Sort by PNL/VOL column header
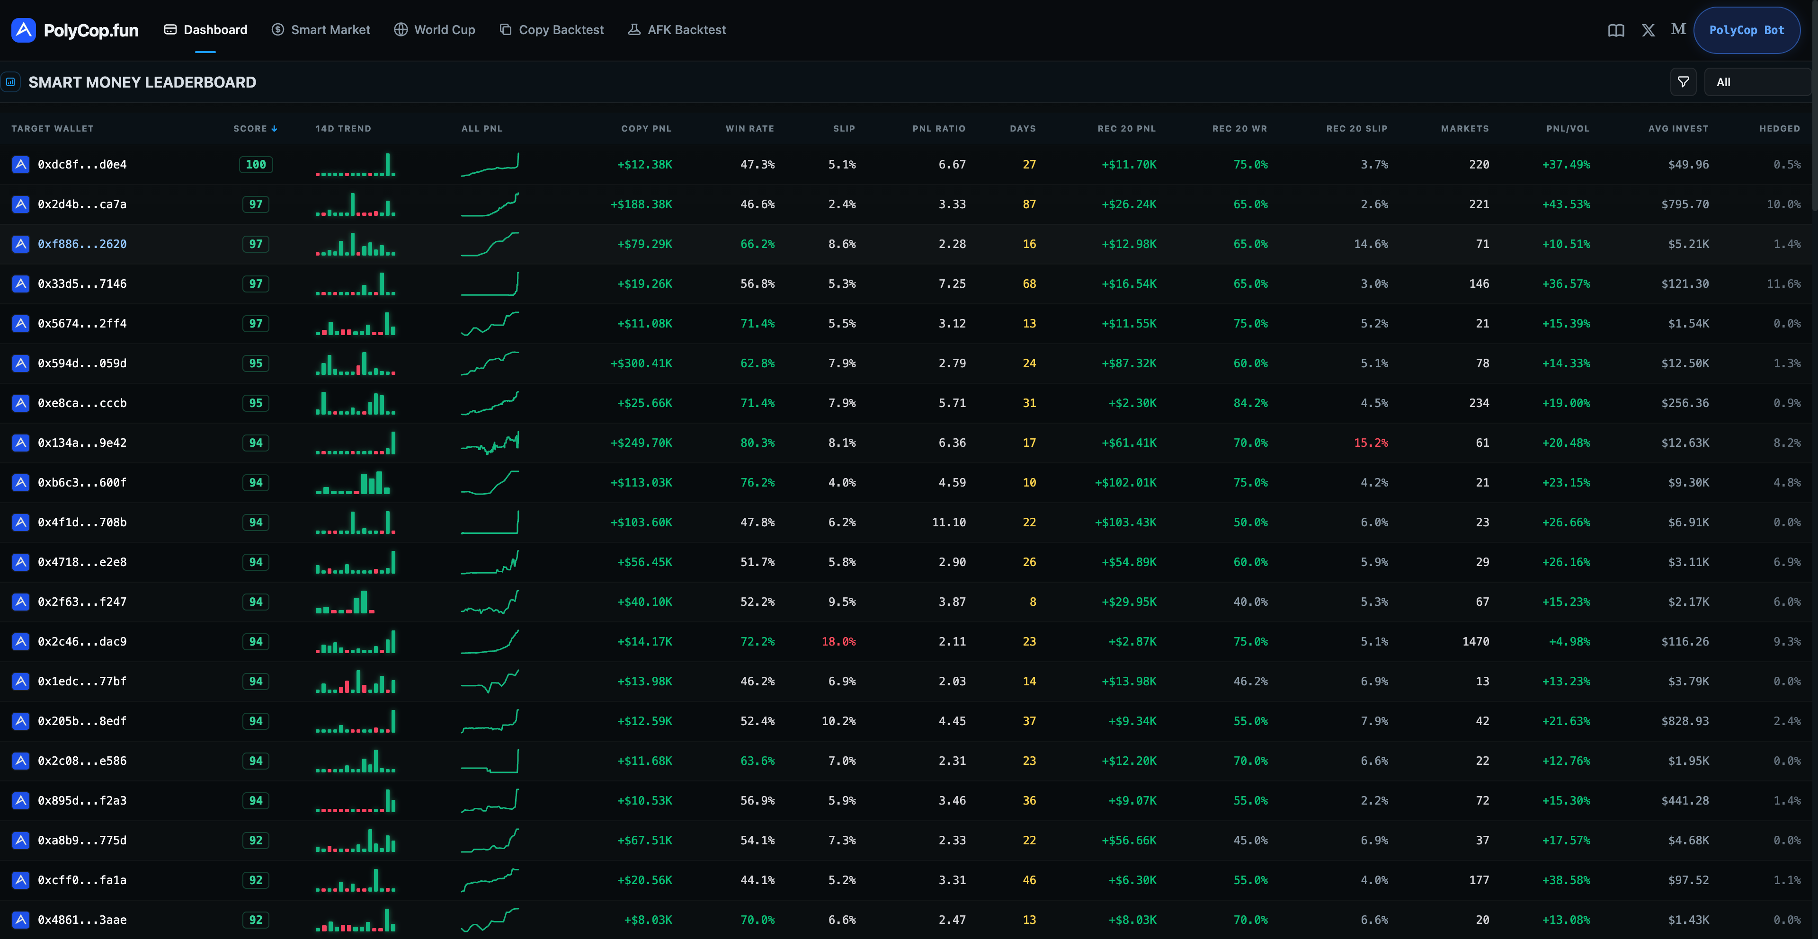This screenshot has width=1818, height=939. coord(1568,128)
